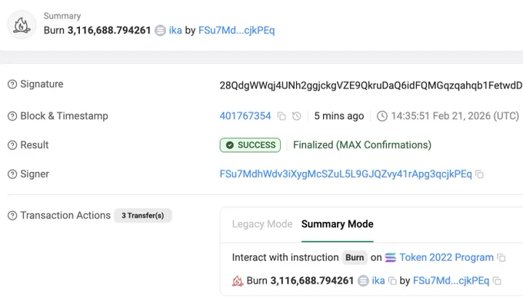Click 'Finalized (MAX Confirmations)' text
The image size is (523, 304).
point(362,145)
